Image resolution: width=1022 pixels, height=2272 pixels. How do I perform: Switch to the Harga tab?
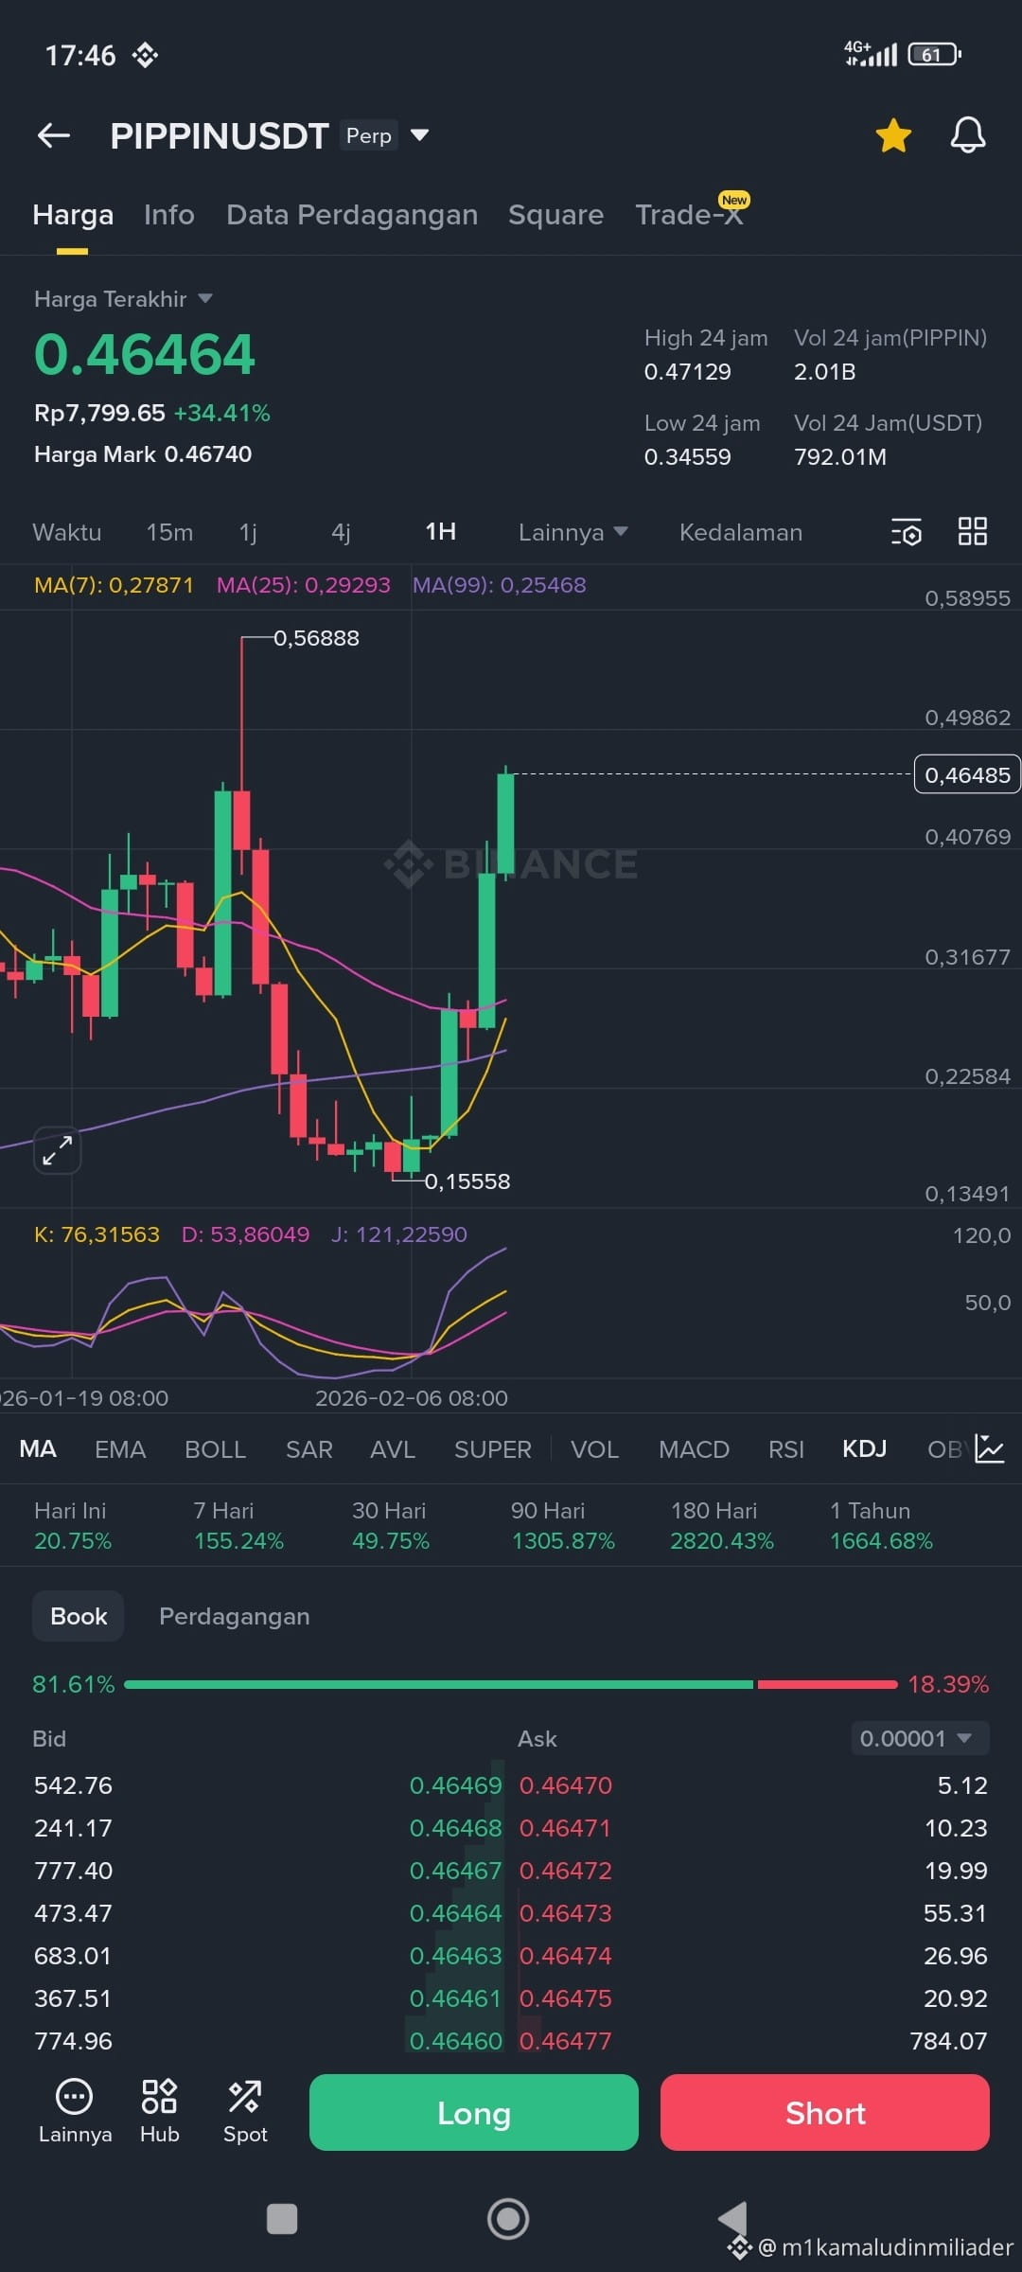(73, 215)
